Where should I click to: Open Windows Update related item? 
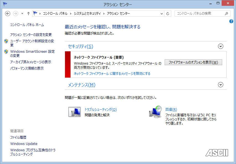coord(24,144)
